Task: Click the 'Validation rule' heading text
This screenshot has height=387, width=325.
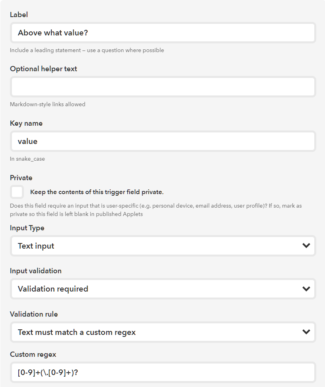Action: click(34, 314)
